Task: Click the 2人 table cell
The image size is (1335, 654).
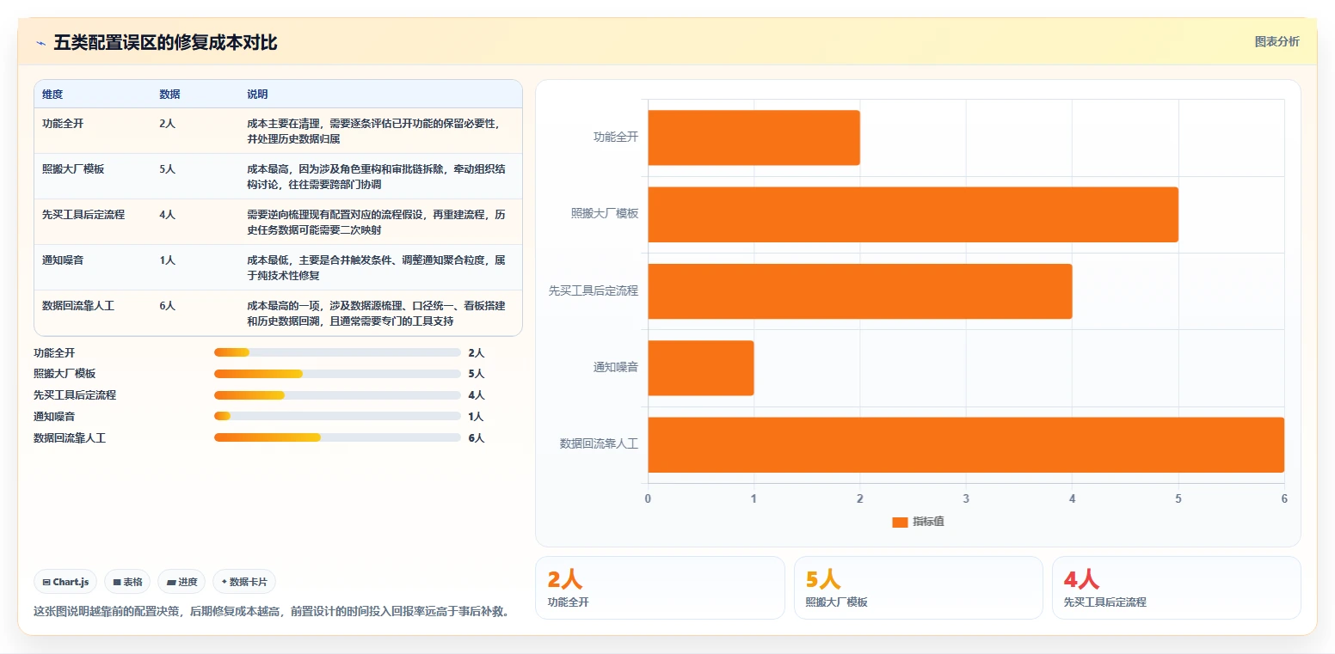Action: (x=168, y=123)
